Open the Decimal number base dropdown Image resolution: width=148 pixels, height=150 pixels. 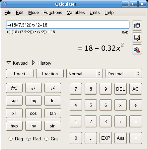[x=124, y=74]
